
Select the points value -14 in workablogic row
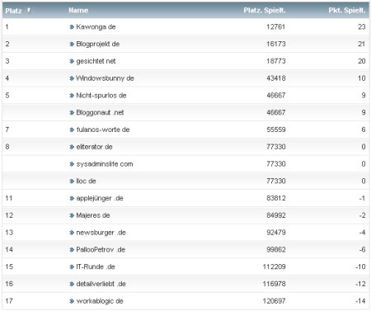pyautogui.click(x=360, y=301)
